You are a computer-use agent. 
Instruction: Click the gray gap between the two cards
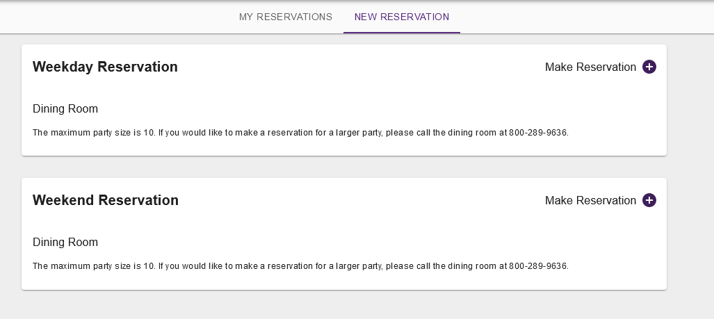[344, 167]
